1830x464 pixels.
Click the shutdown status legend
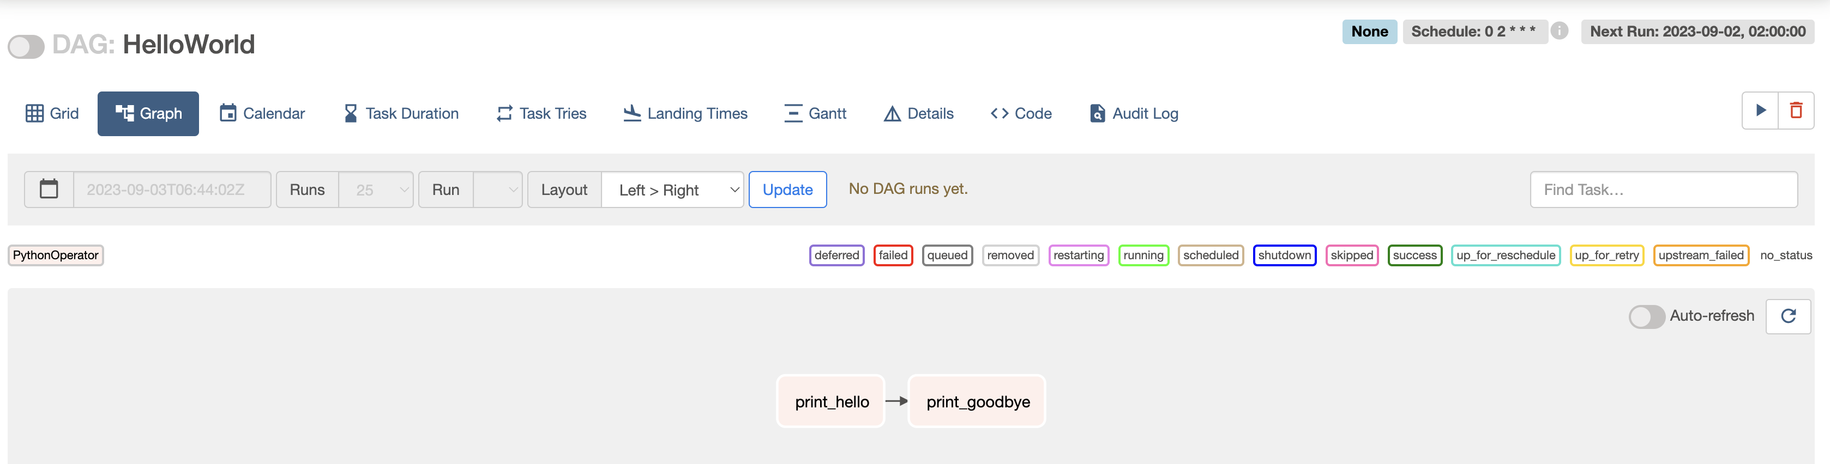point(1284,255)
